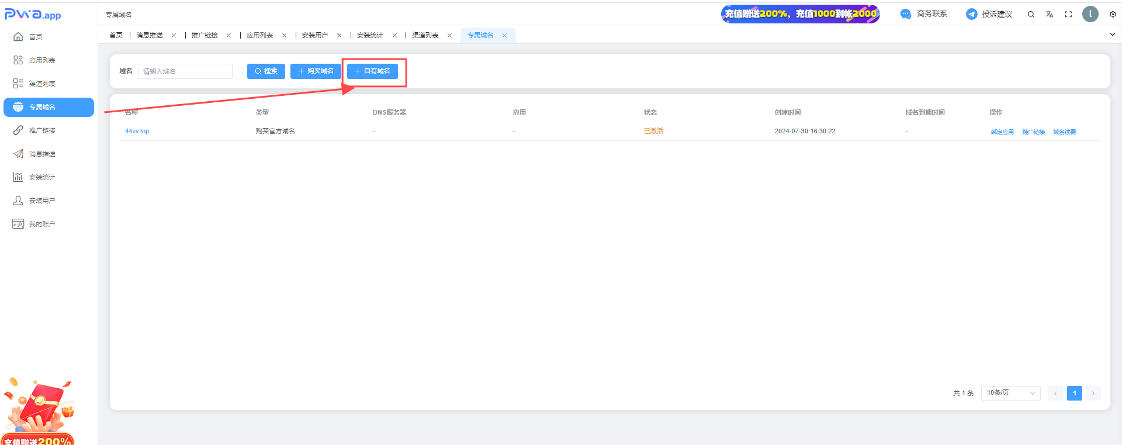The image size is (1122, 445).
Task: Open the 44vv.top domain link
Action: pyautogui.click(x=137, y=131)
